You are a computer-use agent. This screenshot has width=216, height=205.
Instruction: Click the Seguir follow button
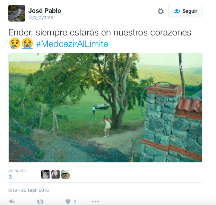point(185,11)
